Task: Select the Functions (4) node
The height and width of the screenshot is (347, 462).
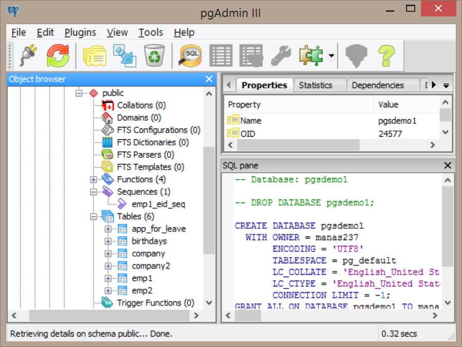Action: (141, 179)
